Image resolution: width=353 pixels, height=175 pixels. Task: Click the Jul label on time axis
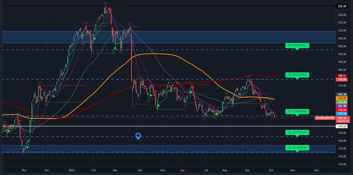(x=207, y=170)
